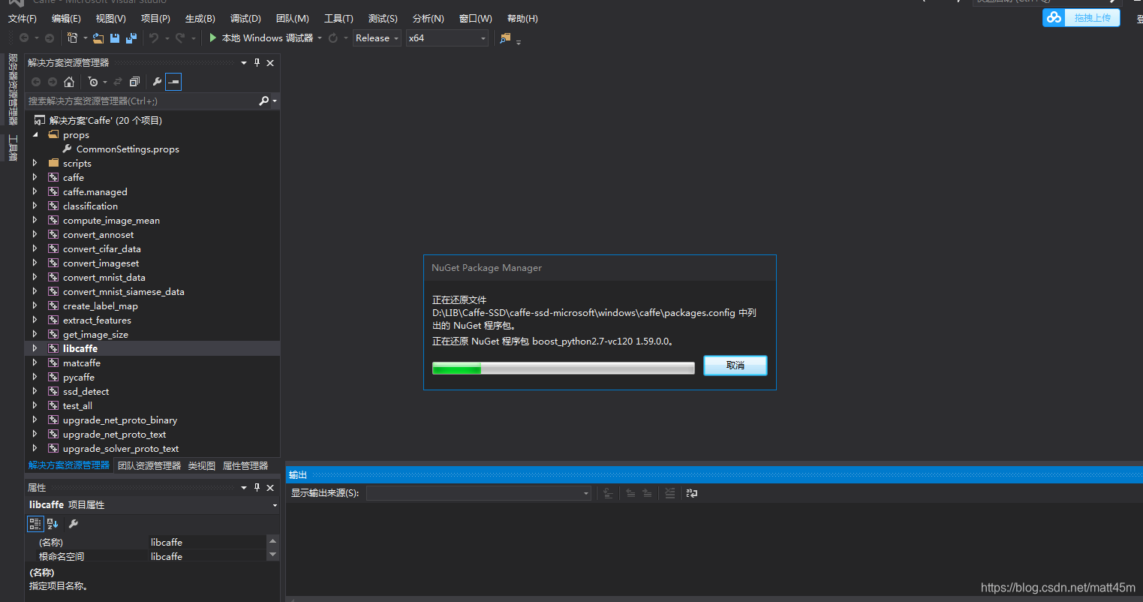Click the Save file icon
Image resolution: width=1143 pixels, height=602 pixels.
pos(115,38)
